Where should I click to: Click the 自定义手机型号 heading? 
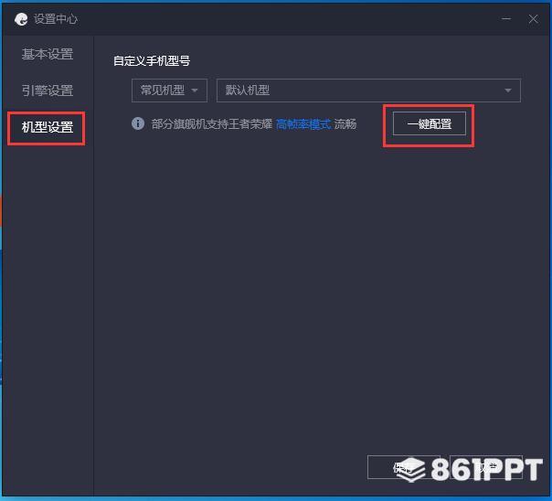point(152,61)
